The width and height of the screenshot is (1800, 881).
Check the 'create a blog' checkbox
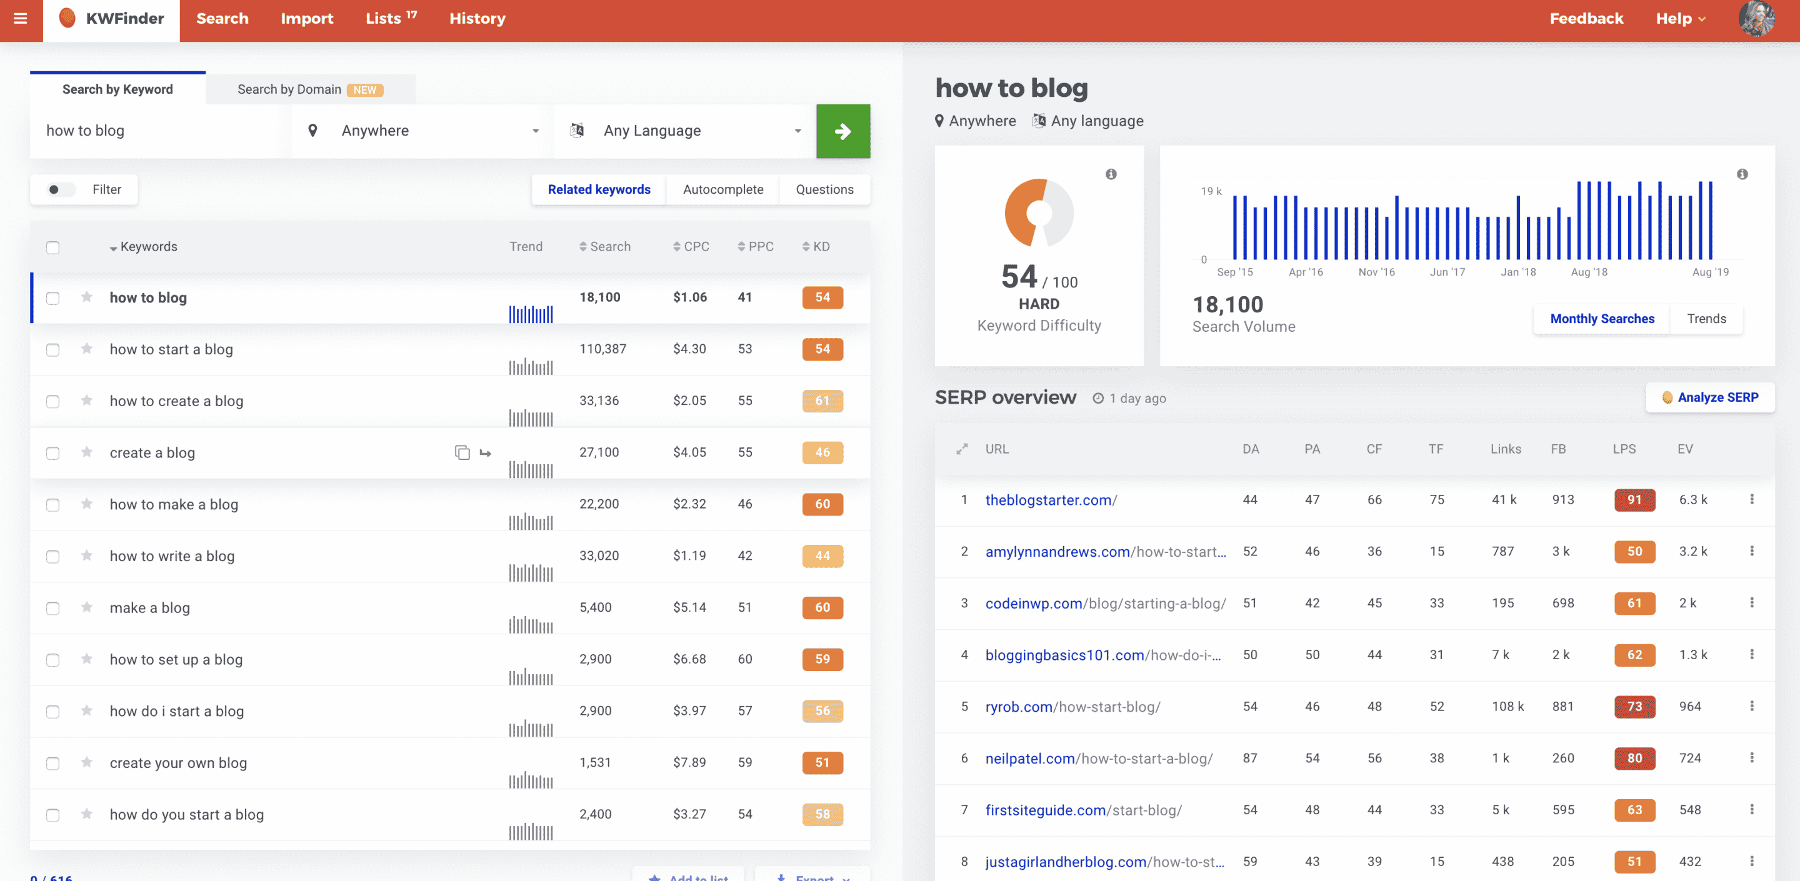pyautogui.click(x=53, y=454)
